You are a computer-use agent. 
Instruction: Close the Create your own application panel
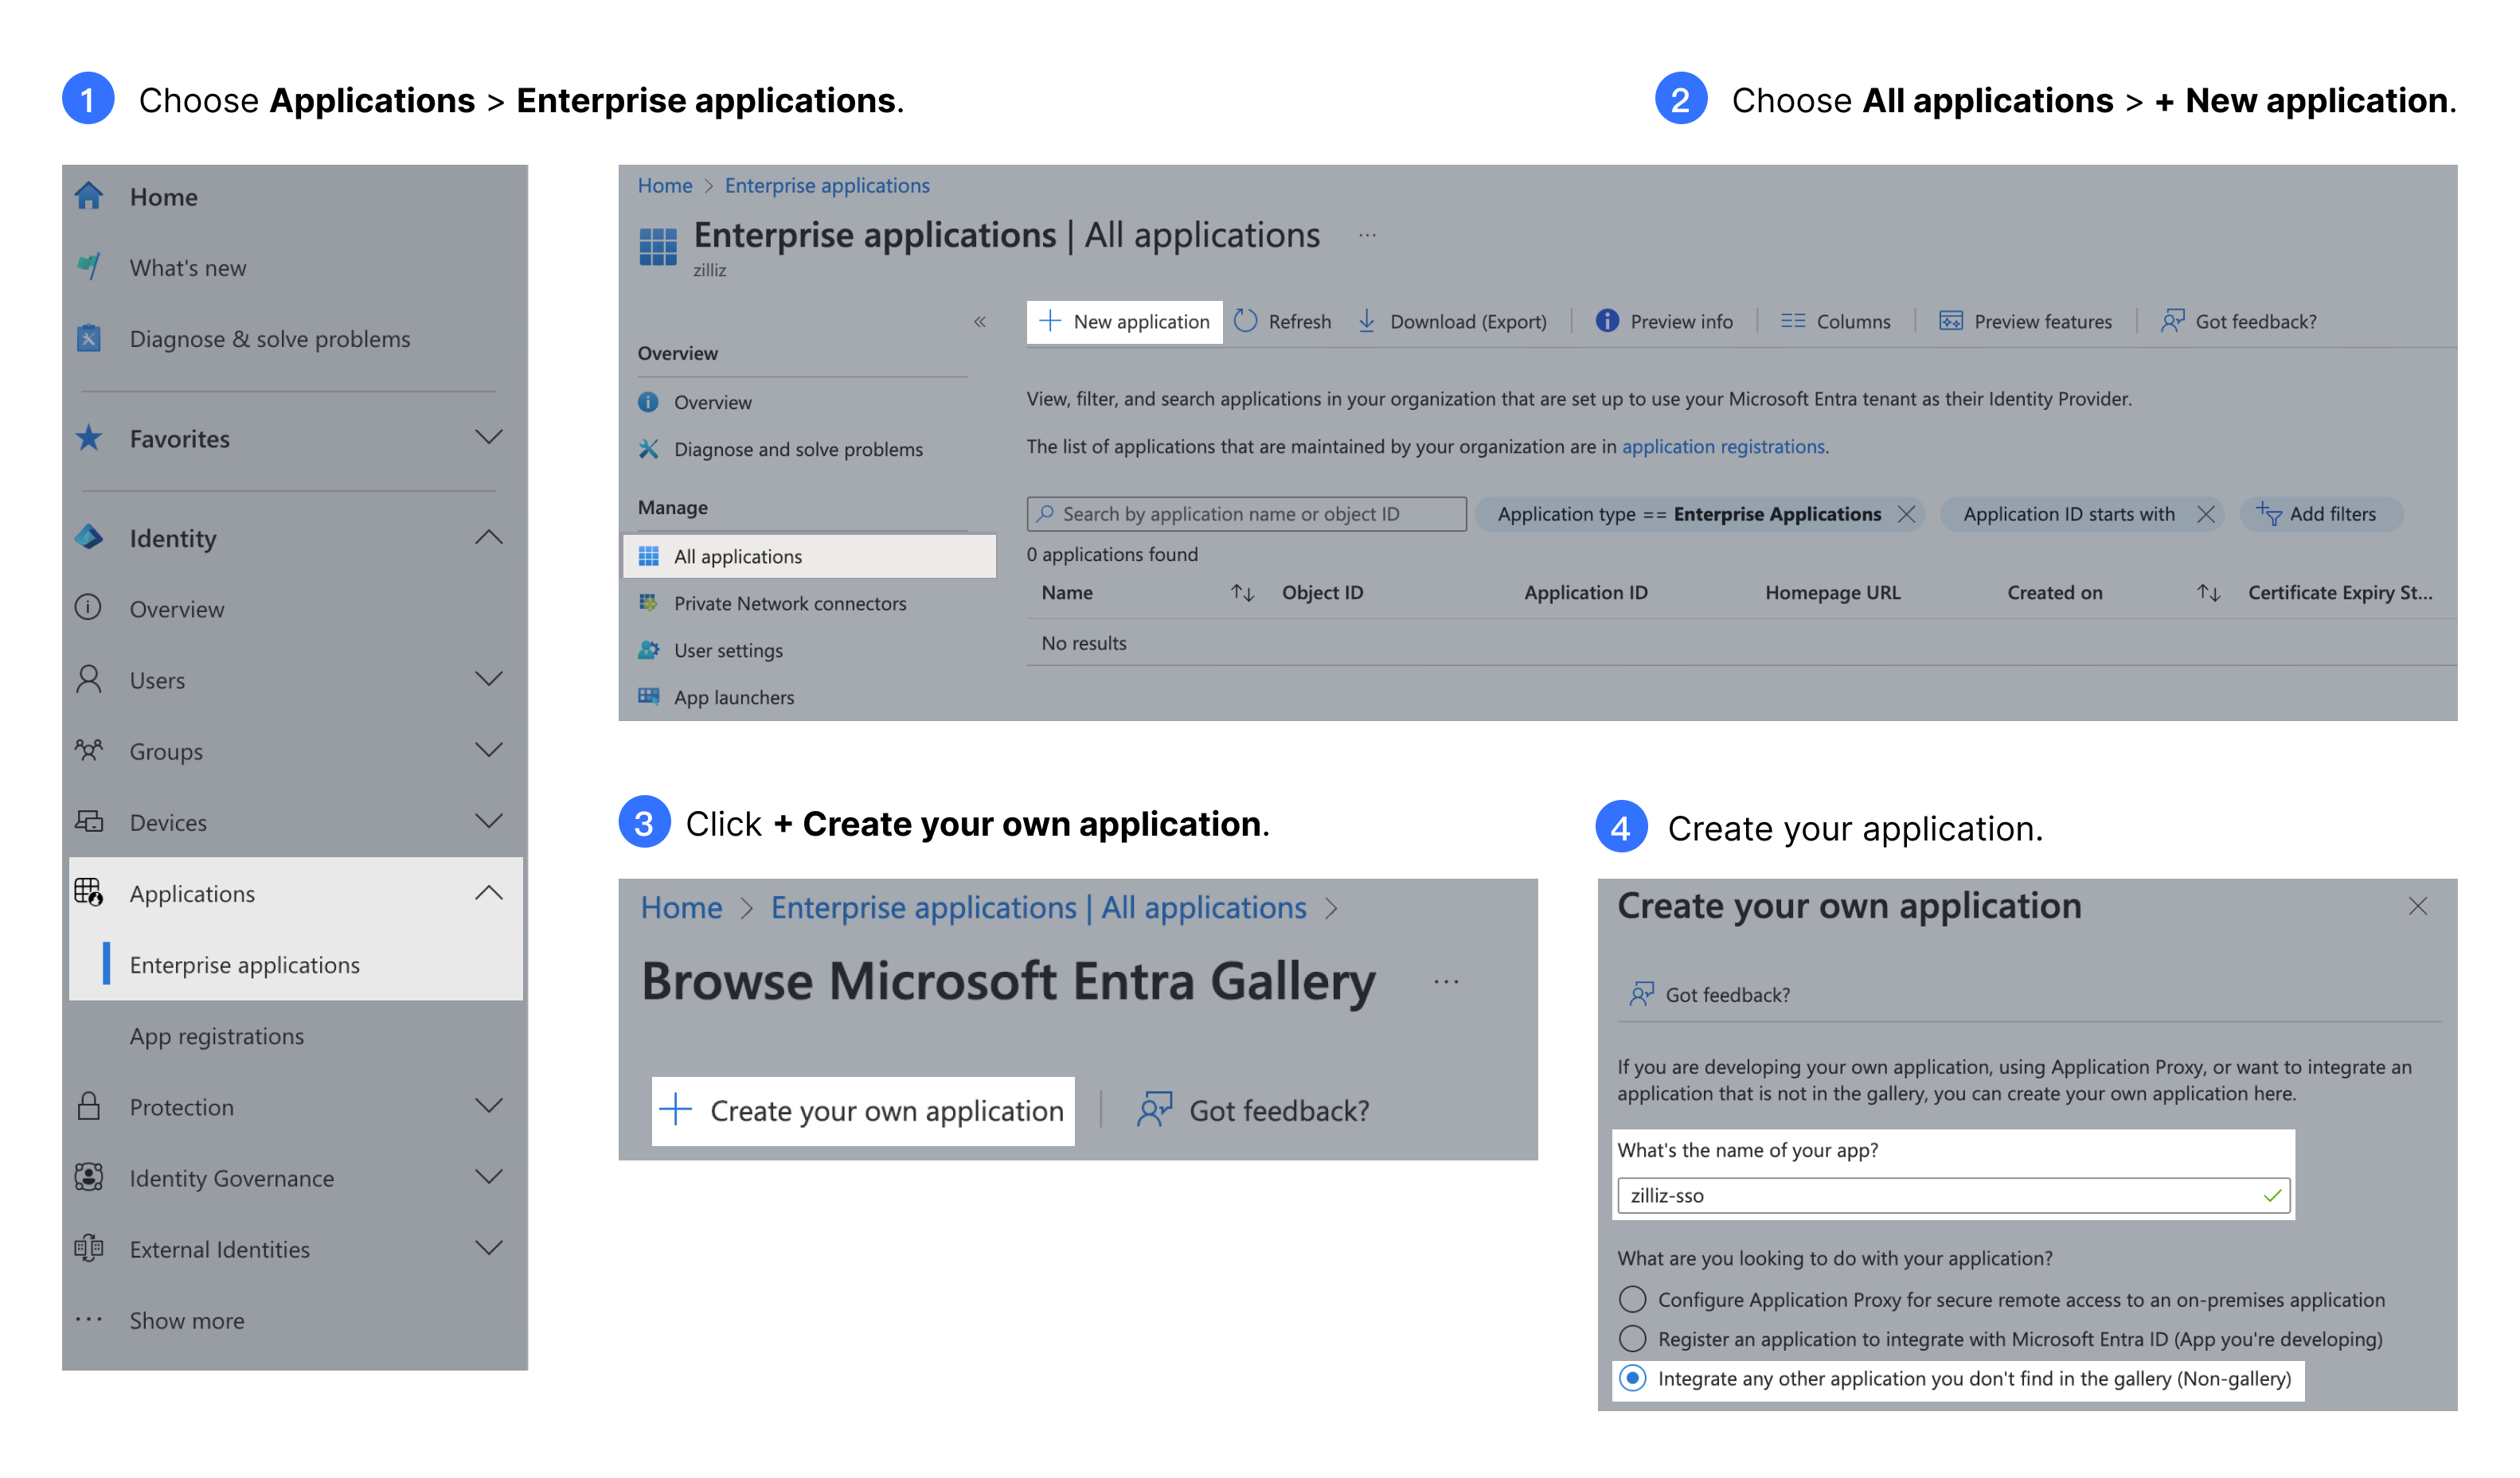(2418, 907)
